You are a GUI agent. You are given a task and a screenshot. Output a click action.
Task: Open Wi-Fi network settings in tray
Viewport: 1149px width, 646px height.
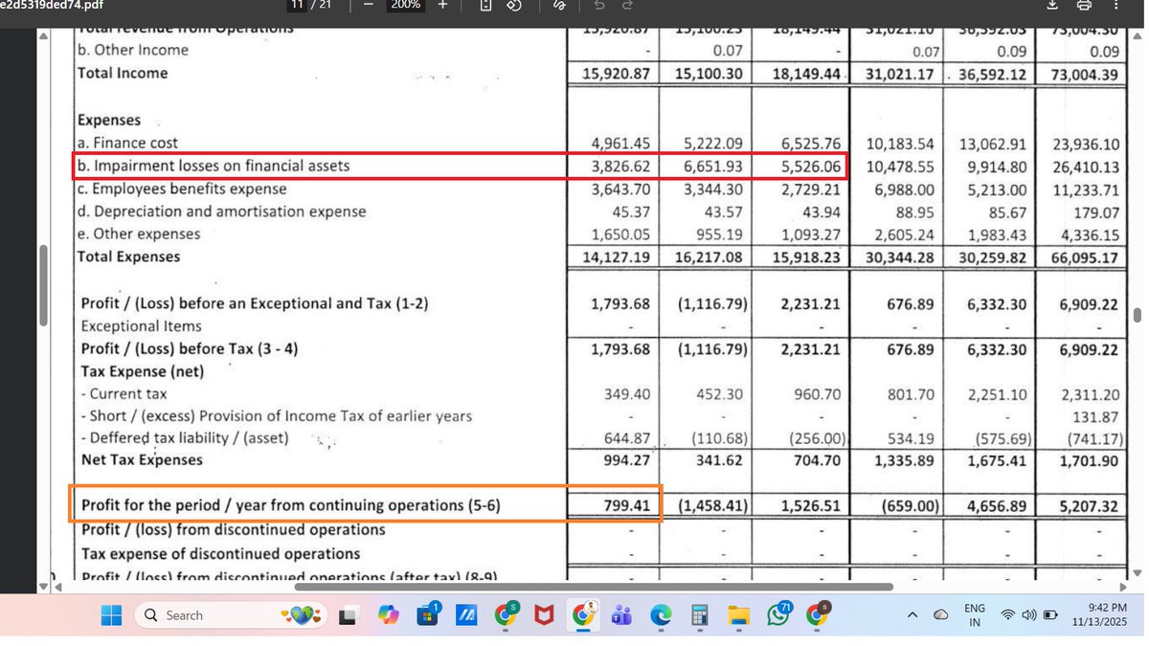pyautogui.click(x=1007, y=614)
